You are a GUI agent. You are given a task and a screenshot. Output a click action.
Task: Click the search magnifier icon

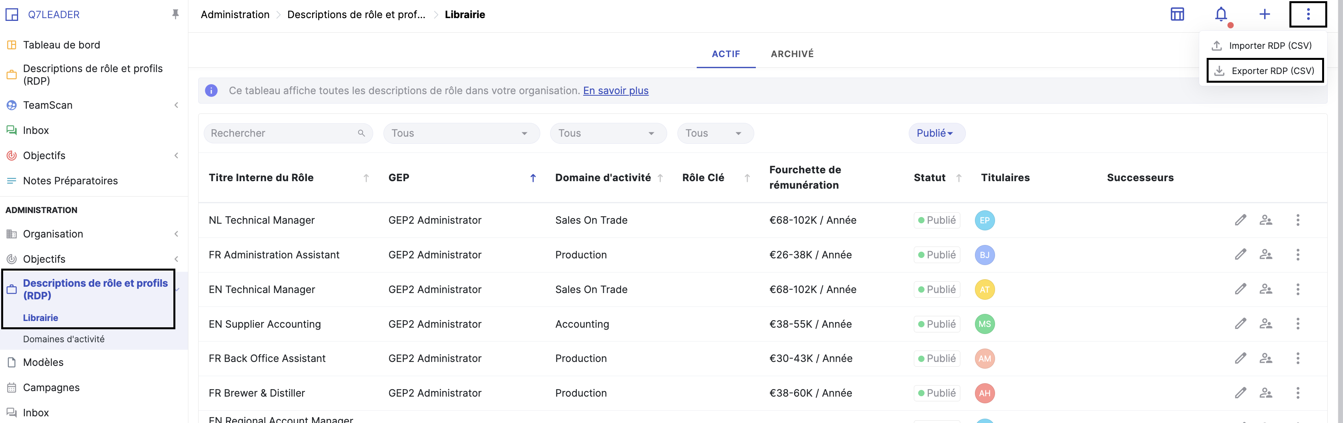361,134
